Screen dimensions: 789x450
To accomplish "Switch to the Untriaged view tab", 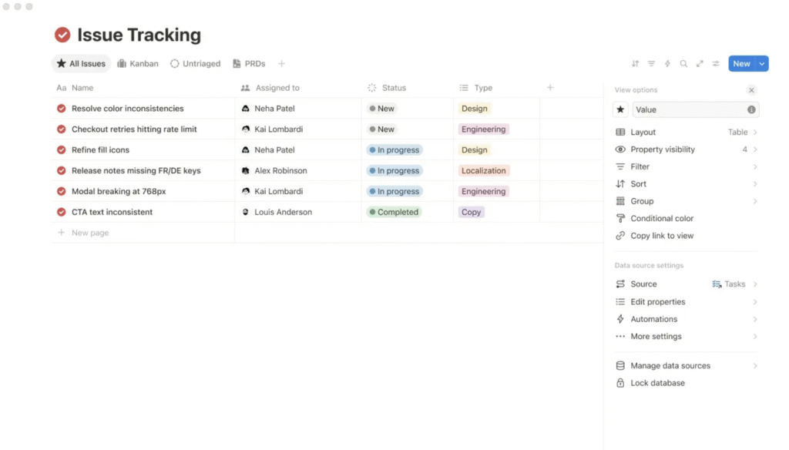I will (195, 64).
